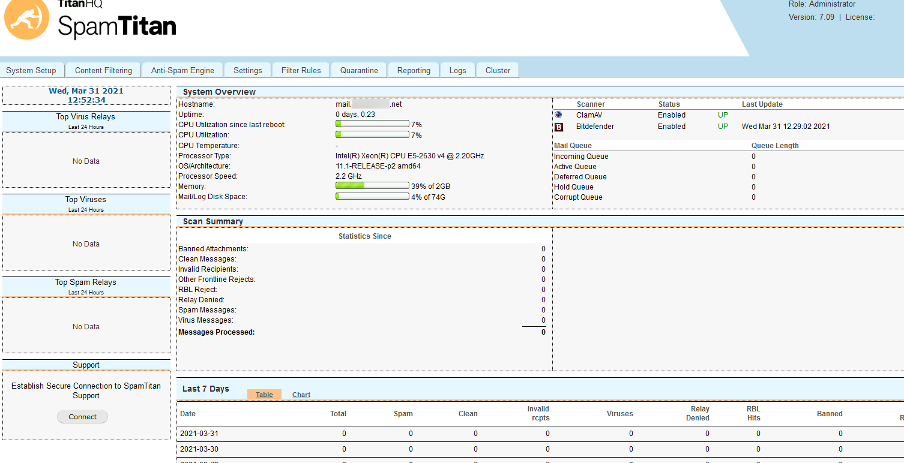The image size is (904, 463).
Task: Click the Banned Attachments label
Action: pos(213,249)
